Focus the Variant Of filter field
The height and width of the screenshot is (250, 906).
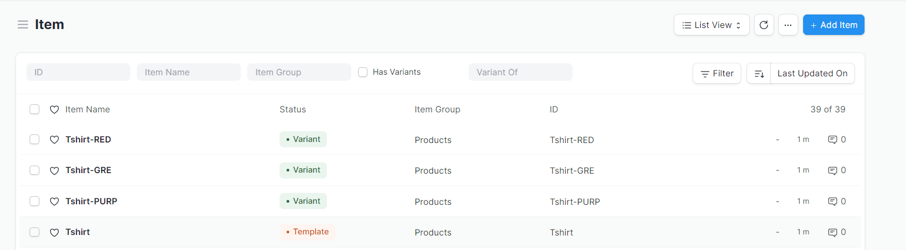[x=520, y=72]
